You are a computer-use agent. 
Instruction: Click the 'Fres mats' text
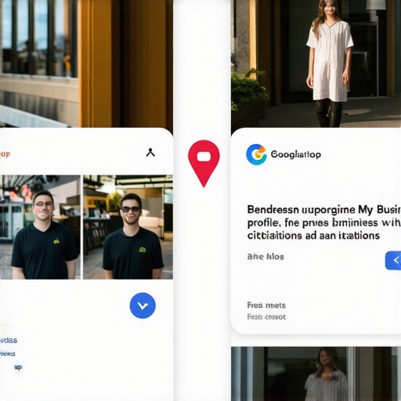(x=266, y=305)
